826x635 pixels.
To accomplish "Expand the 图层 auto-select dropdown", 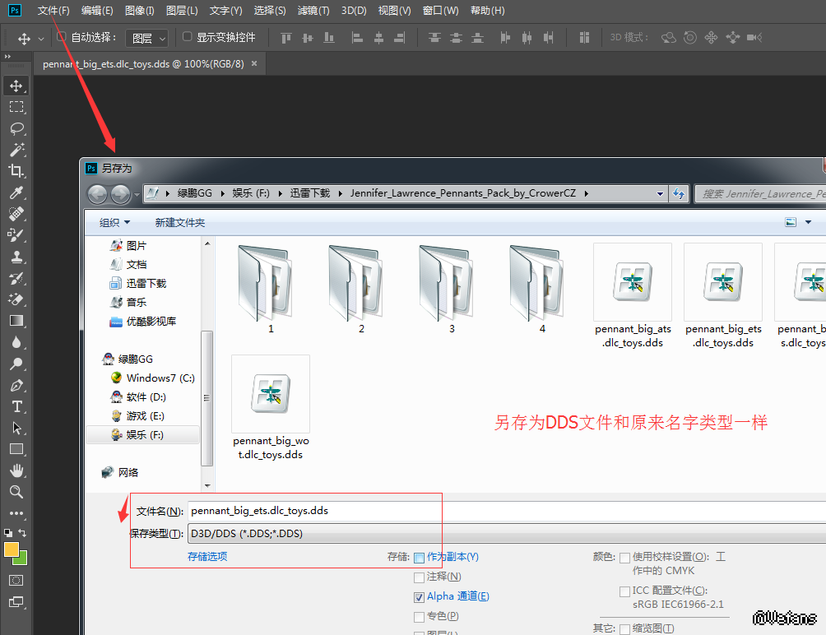I will 148,38.
